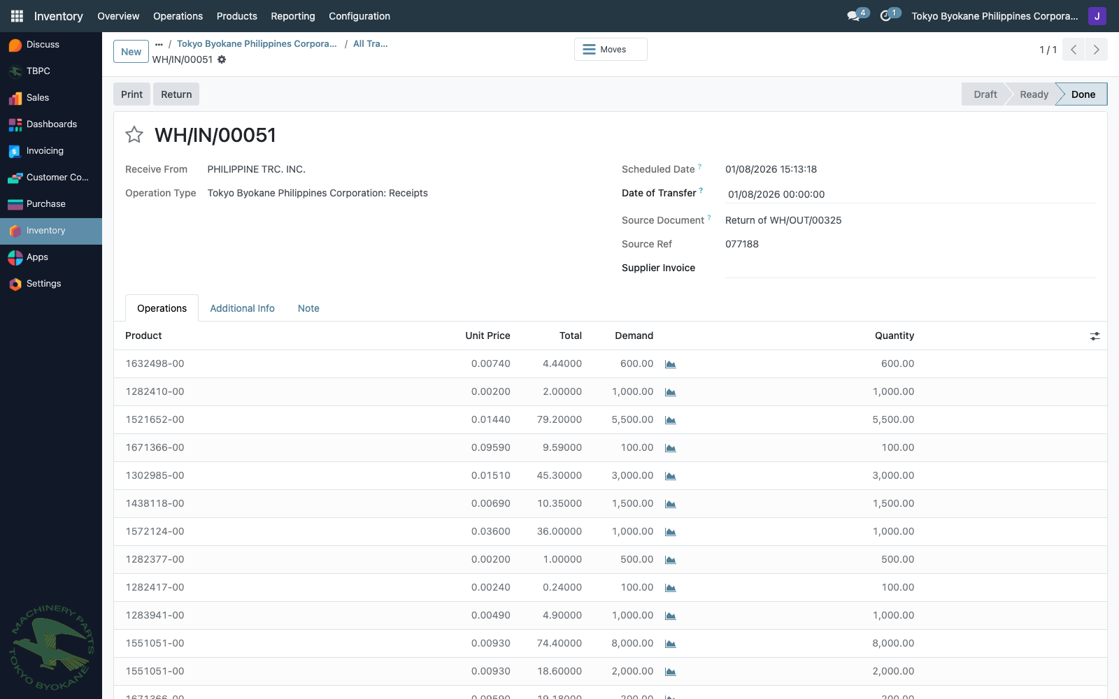Screen dimensions: 1119x699
Task: Go to next record arrow
Action: click(1096, 50)
